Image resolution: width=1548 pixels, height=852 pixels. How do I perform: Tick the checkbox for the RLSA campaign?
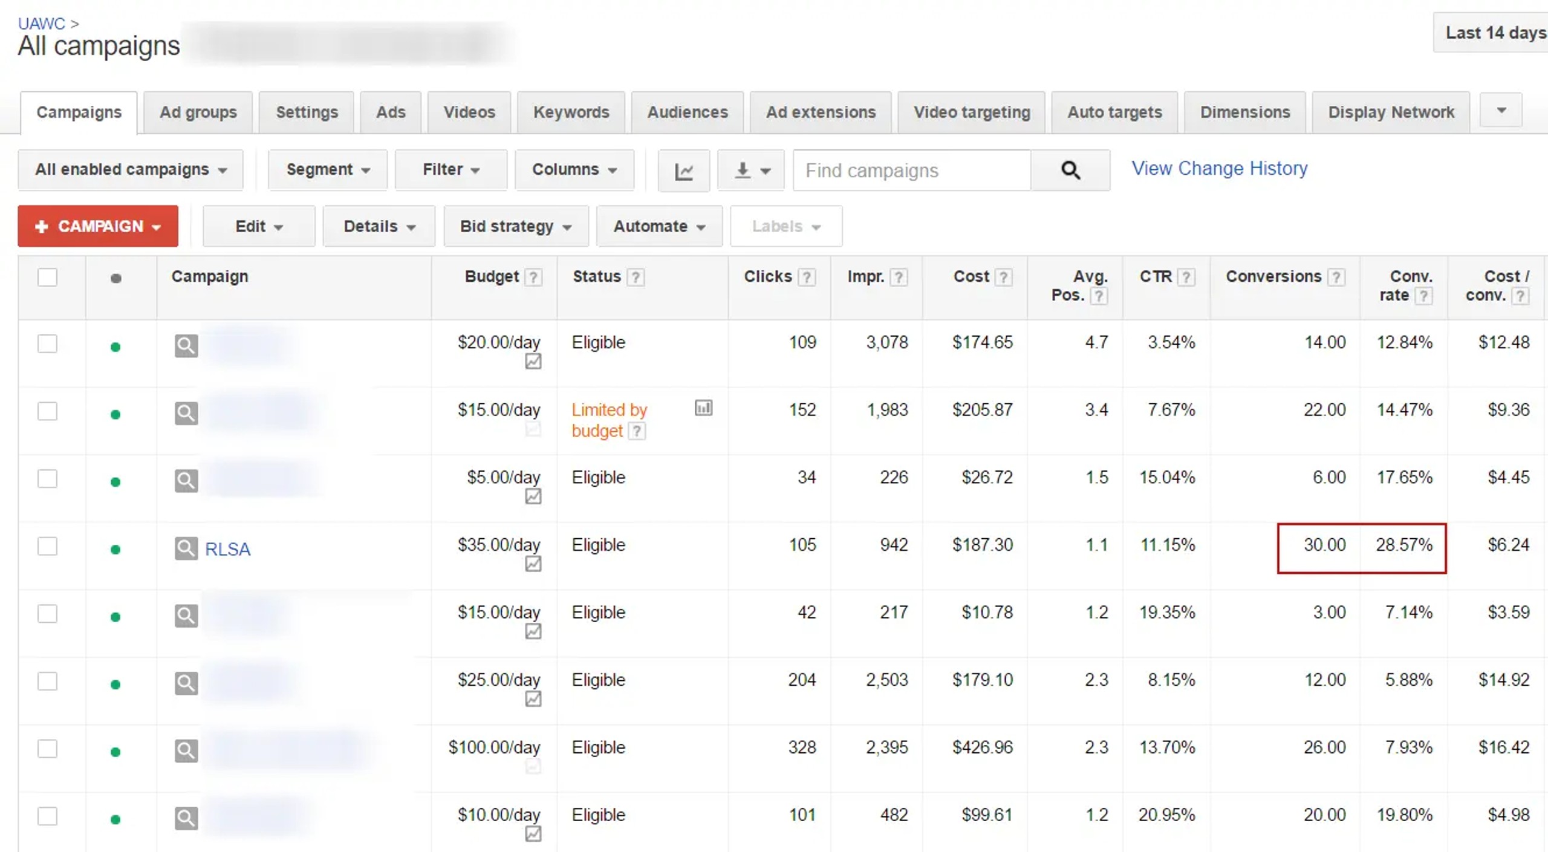tap(47, 547)
